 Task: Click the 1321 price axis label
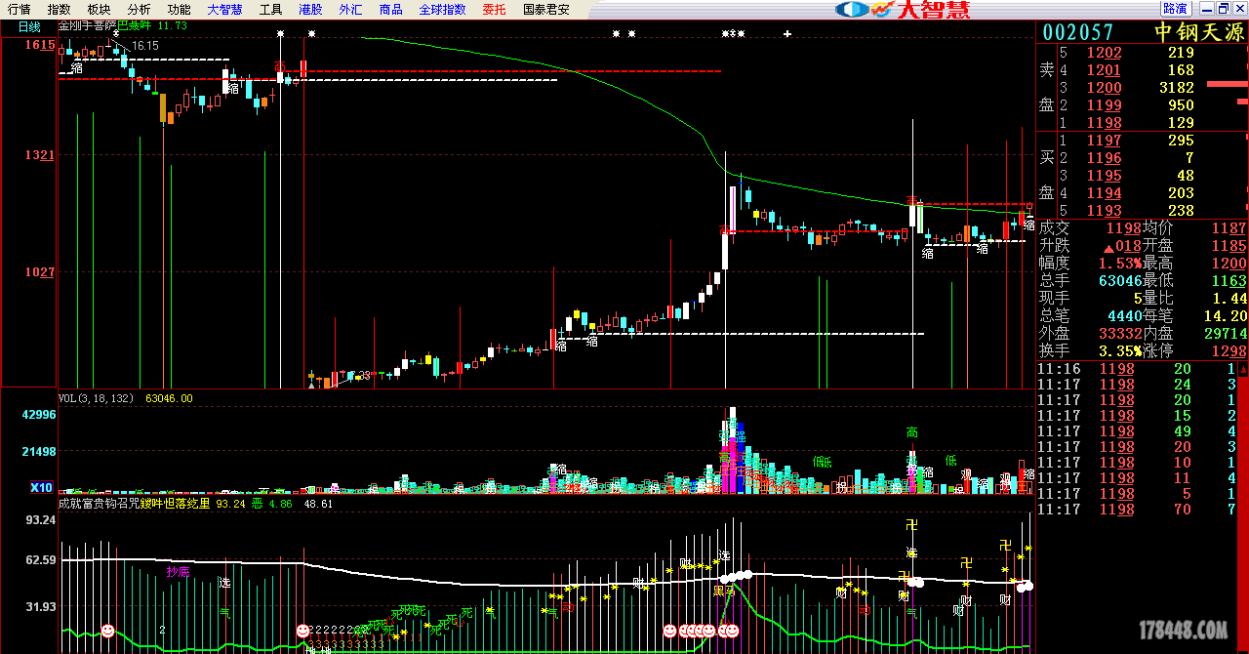pos(40,155)
